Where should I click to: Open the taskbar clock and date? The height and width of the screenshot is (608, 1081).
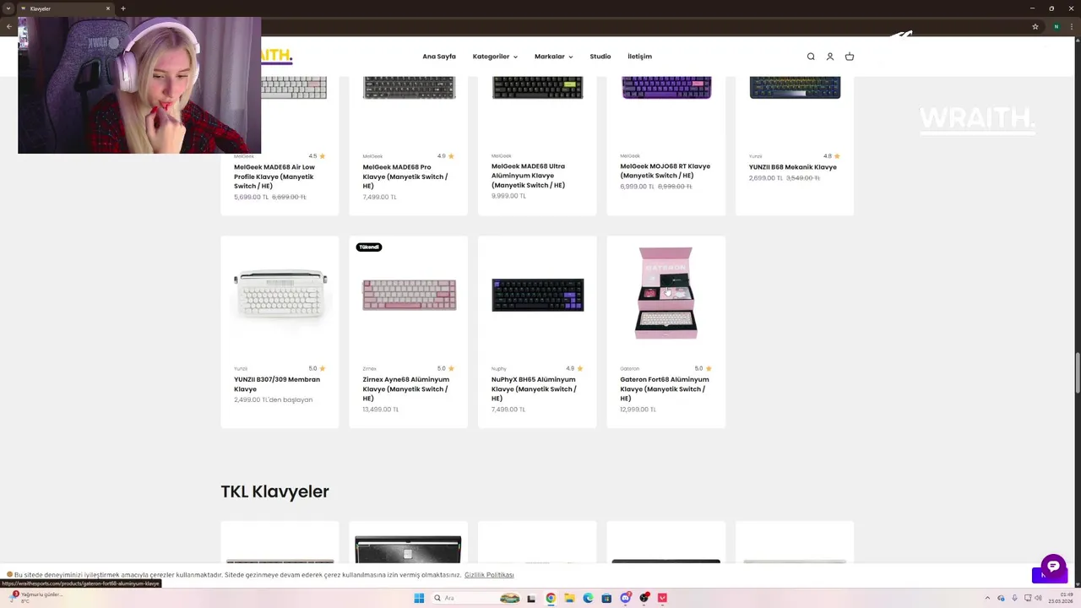point(1061,598)
